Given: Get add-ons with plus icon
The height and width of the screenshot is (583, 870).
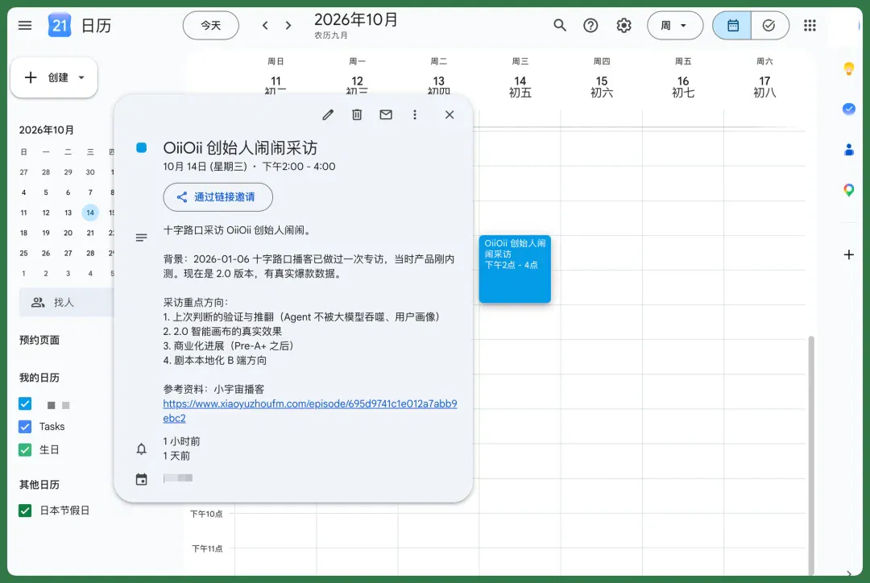Looking at the screenshot, I should tap(848, 254).
